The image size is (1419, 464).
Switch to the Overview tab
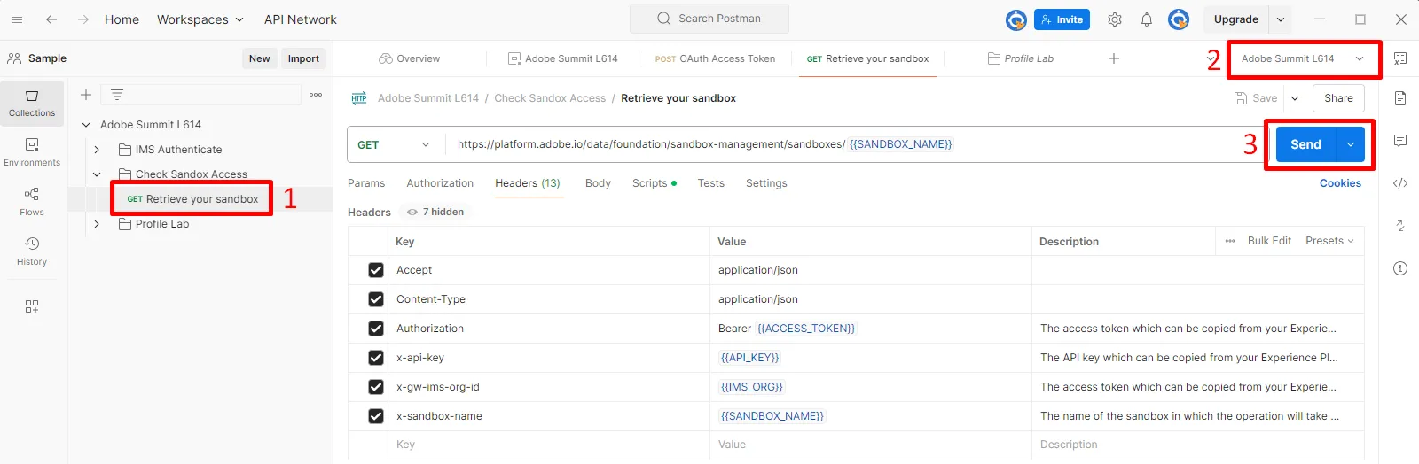coord(409,58)
